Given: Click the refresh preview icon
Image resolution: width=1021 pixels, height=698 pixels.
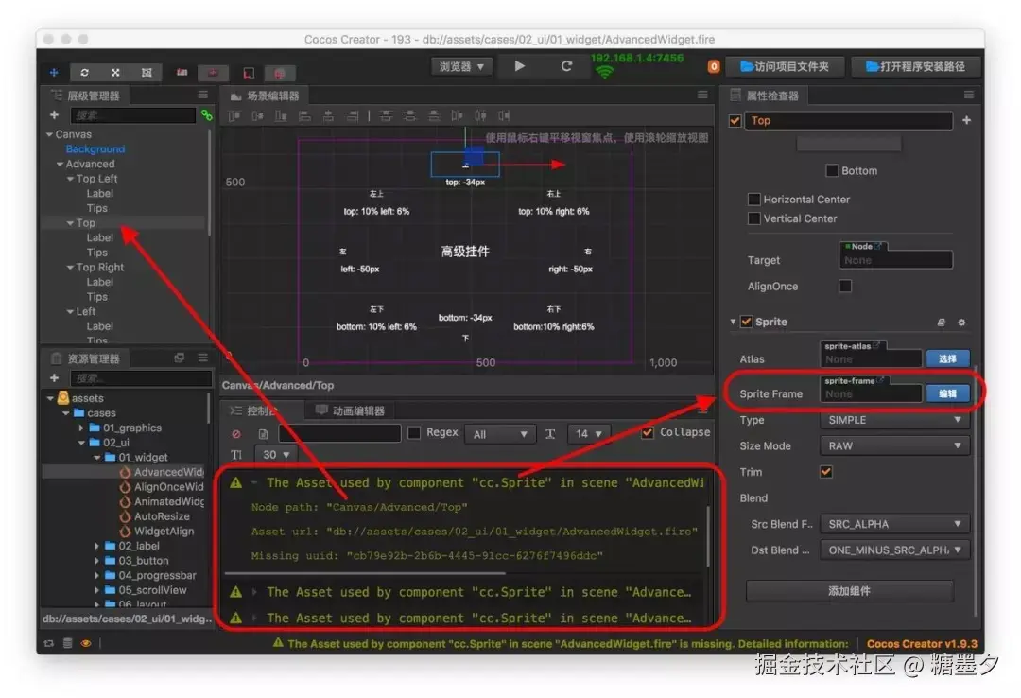Looking at the screenshot, I should pos(566,66).
